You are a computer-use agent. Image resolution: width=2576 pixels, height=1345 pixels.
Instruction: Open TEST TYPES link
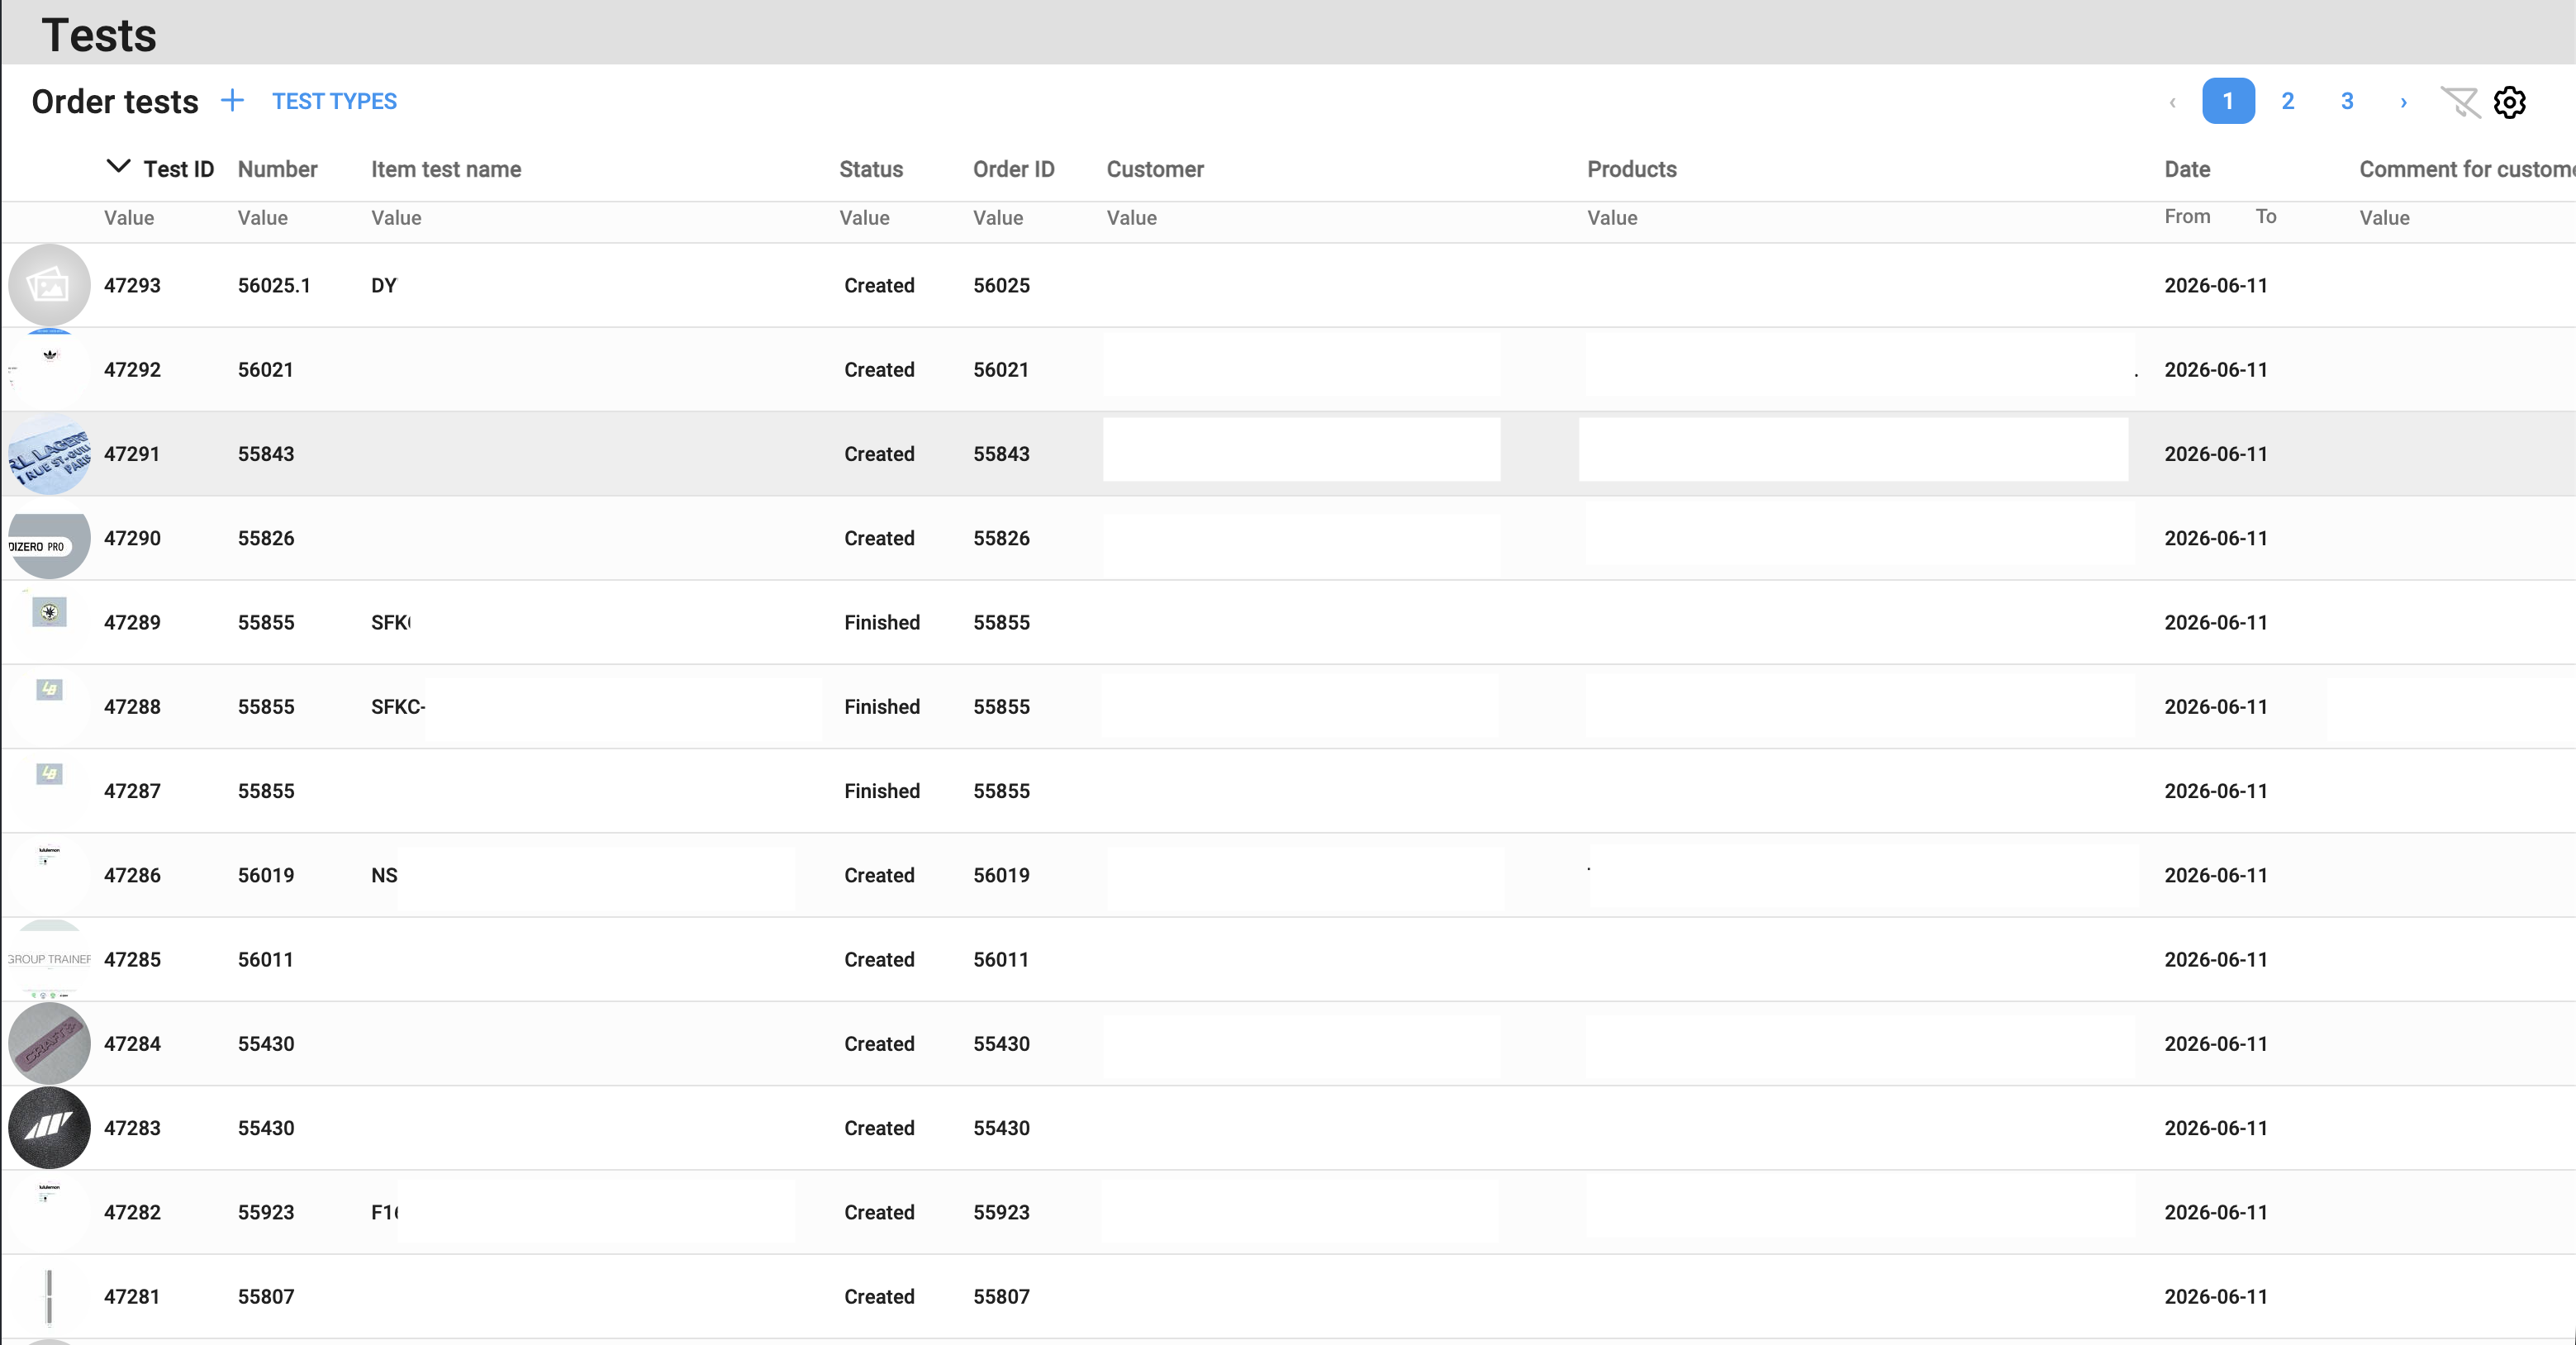[x=334, y=101]
